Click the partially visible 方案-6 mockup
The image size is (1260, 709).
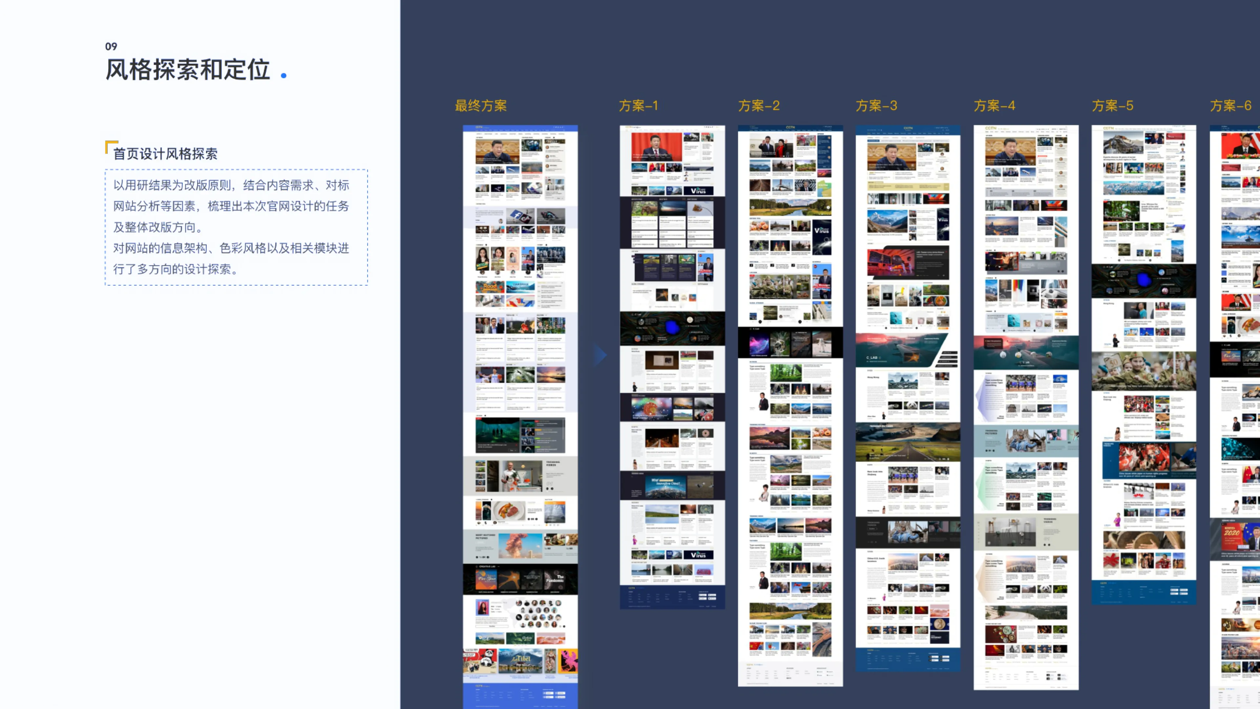[x=1234, y=417]
